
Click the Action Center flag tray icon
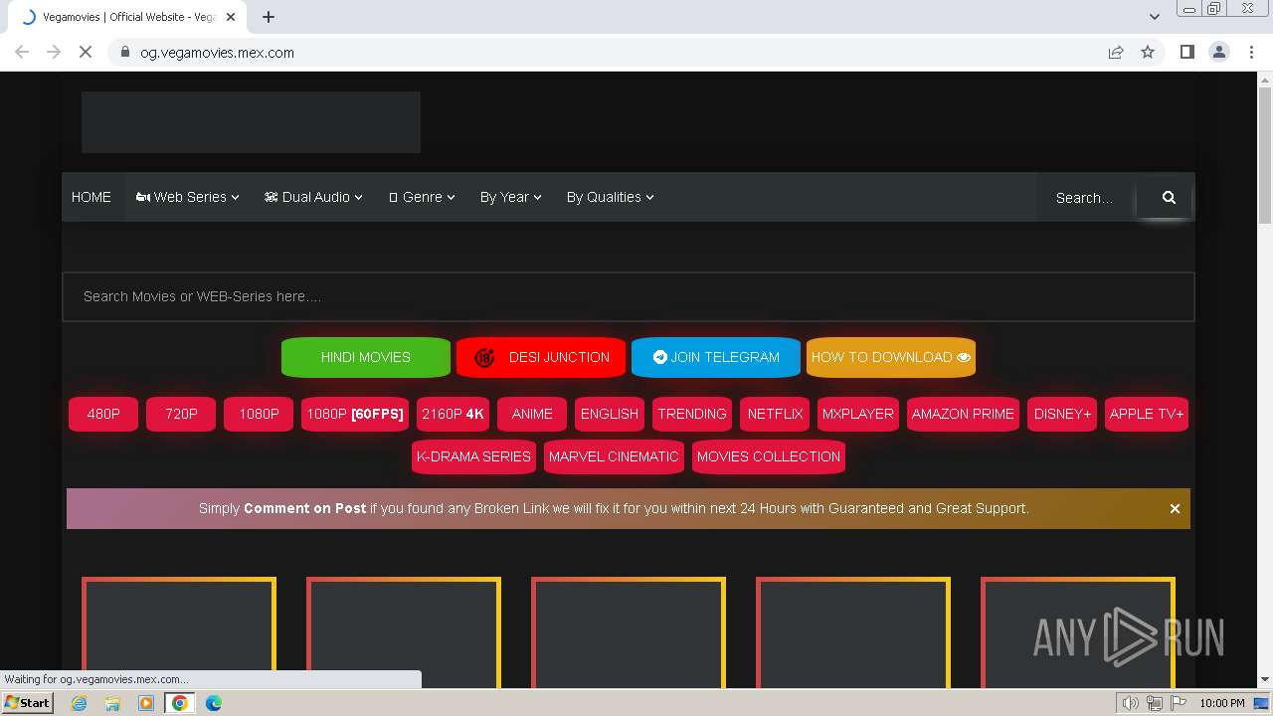coord(1179,703)
